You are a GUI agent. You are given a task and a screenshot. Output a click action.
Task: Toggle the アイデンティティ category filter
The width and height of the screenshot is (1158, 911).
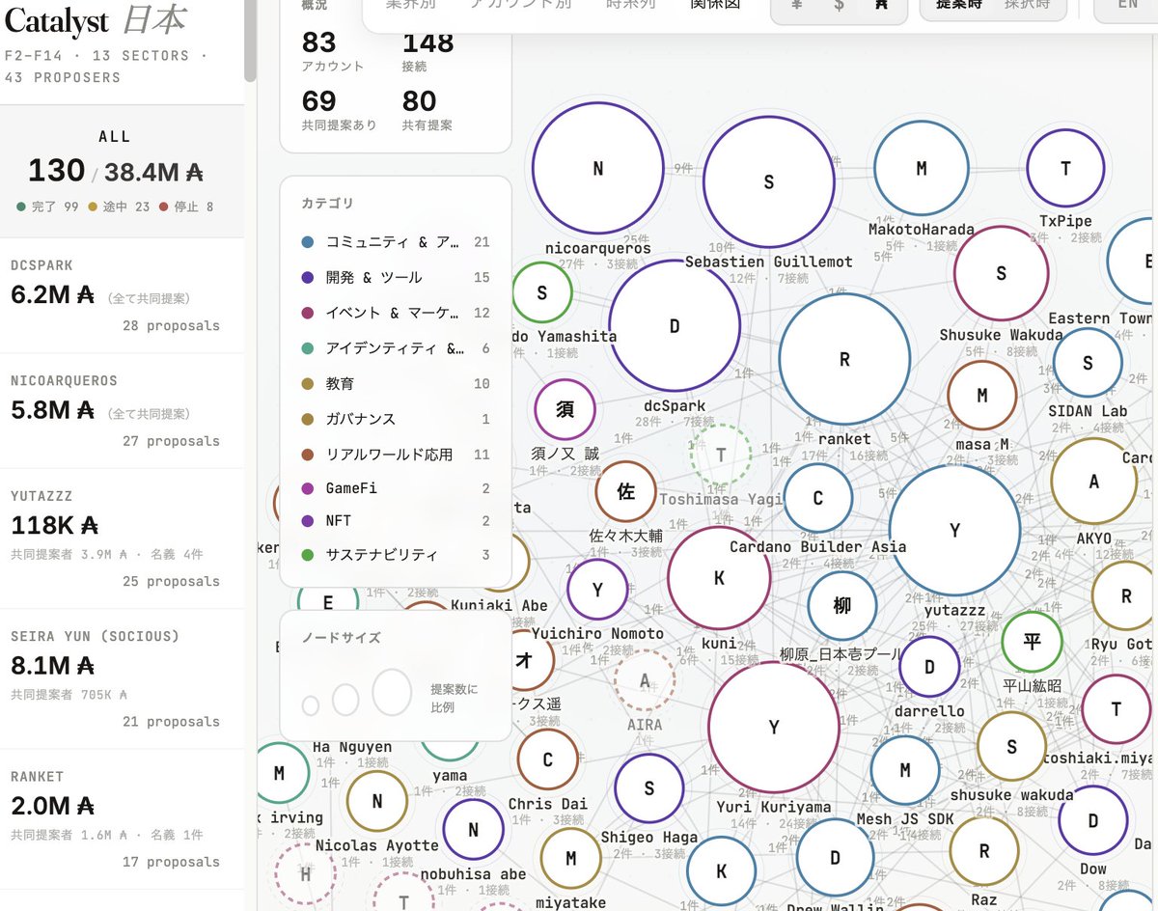point(396,348)
